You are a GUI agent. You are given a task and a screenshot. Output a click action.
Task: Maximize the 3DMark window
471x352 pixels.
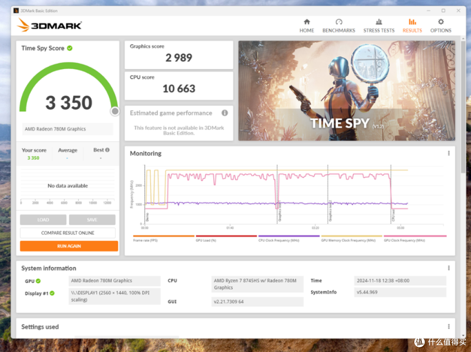point(444,10)
